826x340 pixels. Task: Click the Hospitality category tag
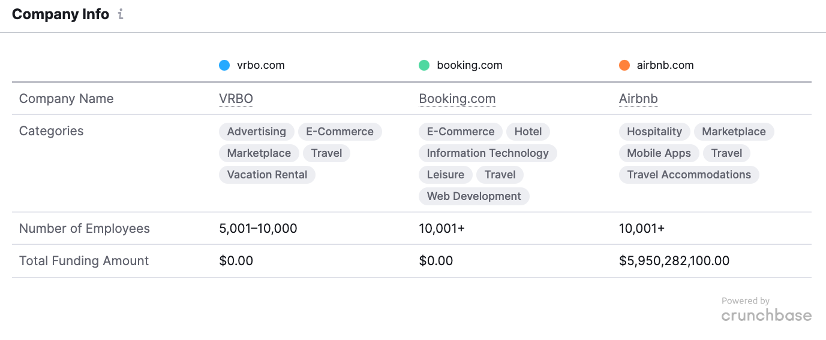tap(654, 132)
